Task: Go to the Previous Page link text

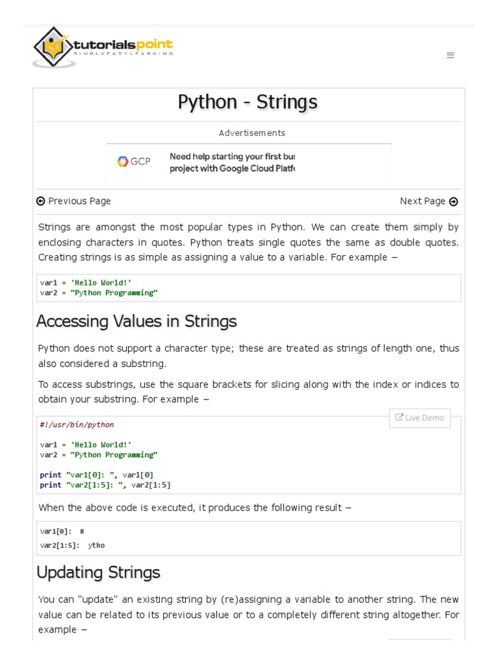Action: pyautogui.click(x=79, y=201)
